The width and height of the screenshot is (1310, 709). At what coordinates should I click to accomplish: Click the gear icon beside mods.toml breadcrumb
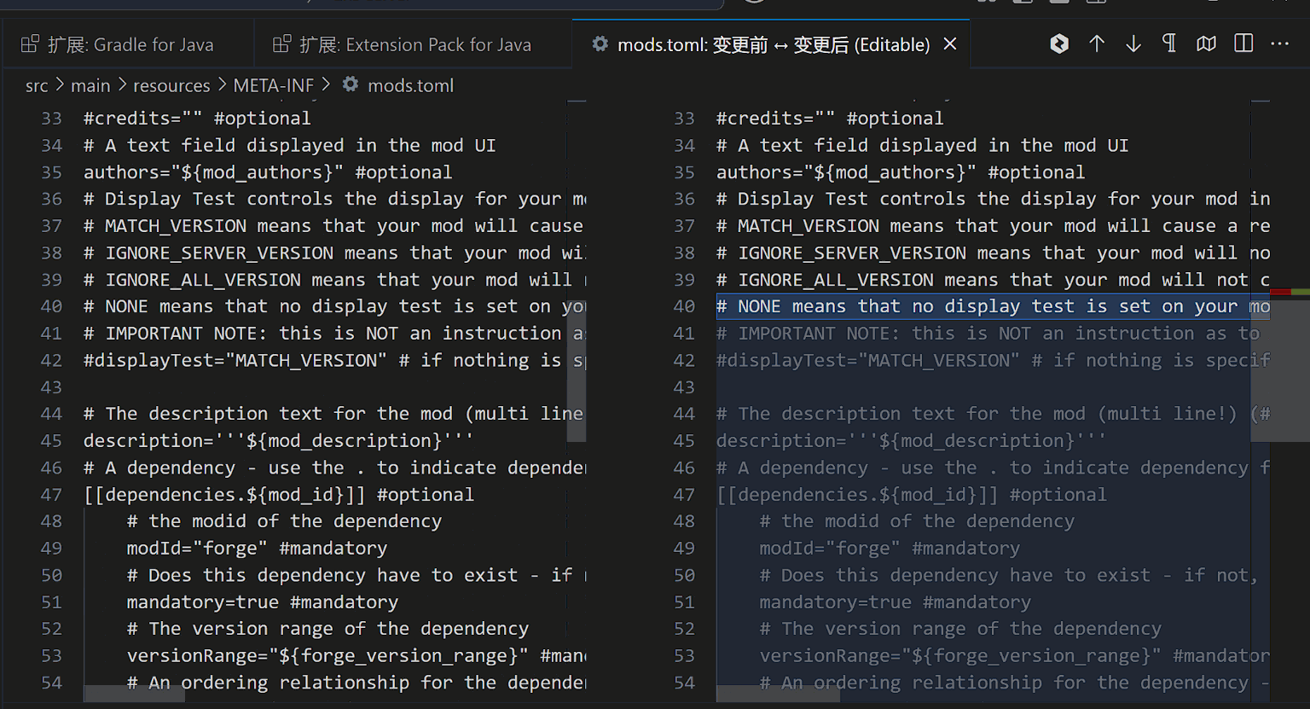[x=351, y=84]
